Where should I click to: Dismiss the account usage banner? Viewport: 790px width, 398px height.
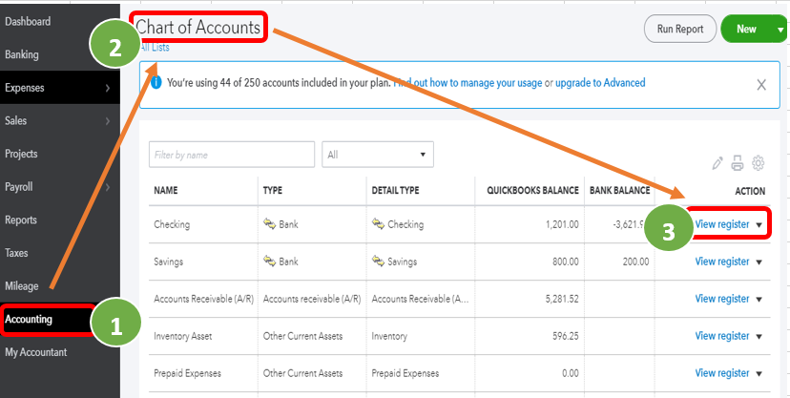tap(761, 85)
